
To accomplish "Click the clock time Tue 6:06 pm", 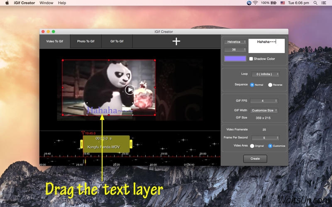I will point(298,3).
